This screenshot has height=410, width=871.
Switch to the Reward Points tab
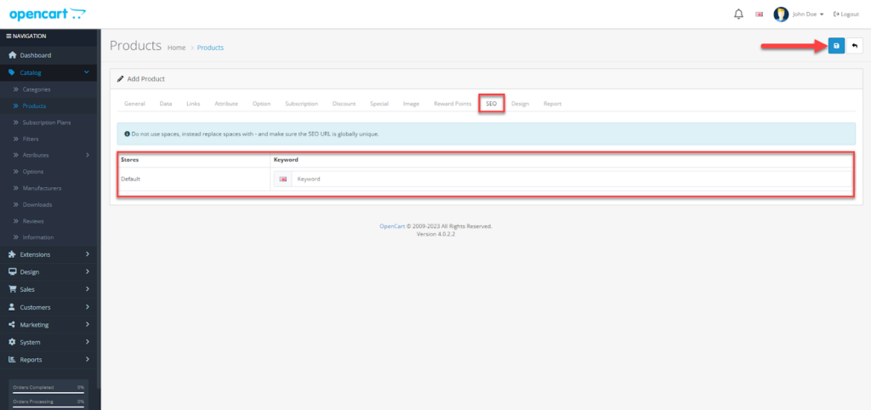click(x=453, y=104)
